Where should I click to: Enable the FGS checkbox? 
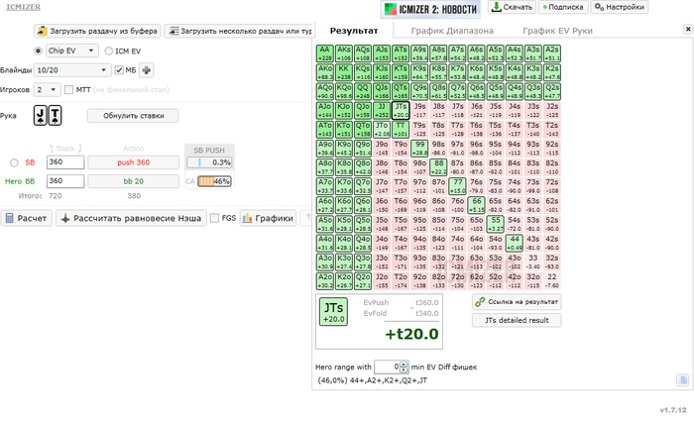pyautogui.click(x=215, y=218)
